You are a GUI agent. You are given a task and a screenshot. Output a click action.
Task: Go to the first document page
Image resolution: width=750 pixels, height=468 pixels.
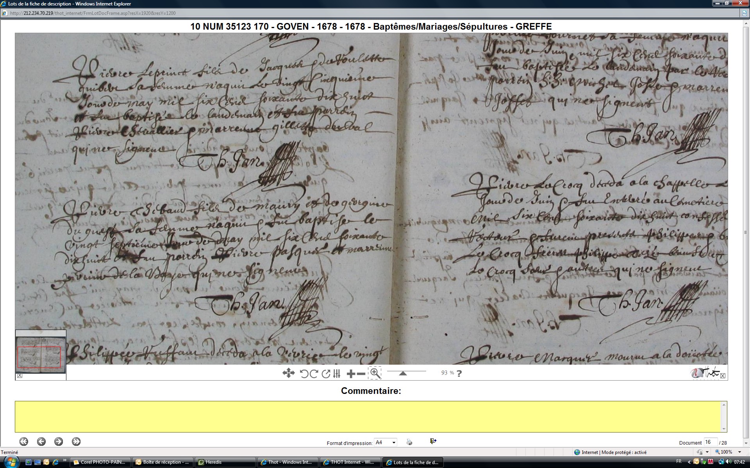pos(24,441)
